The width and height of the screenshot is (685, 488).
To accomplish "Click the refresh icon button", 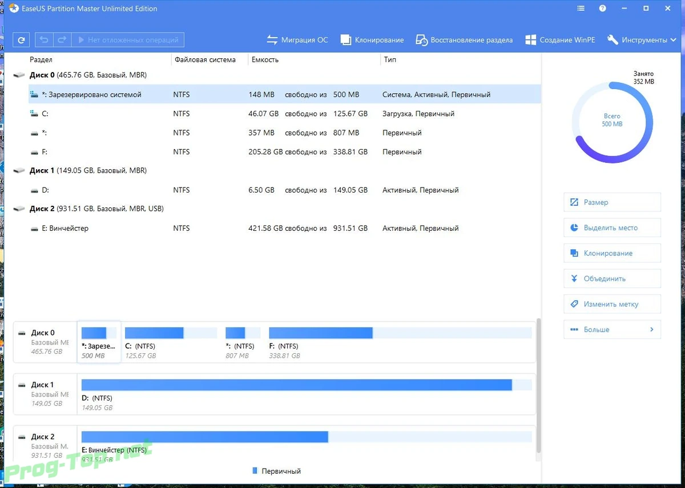I will click(21, 40).
